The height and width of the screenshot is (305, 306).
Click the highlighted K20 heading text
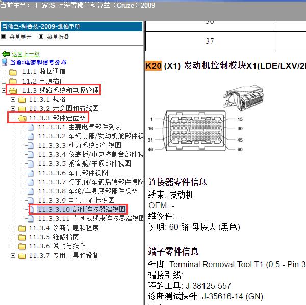pyautogui.click(x=154, y=66)
